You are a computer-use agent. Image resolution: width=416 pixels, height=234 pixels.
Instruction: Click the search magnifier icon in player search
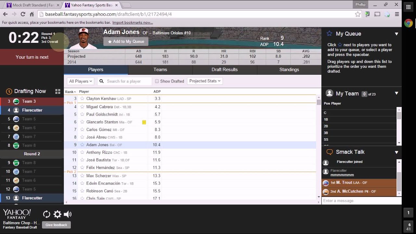pyautogui.click(x=101, y=81)
